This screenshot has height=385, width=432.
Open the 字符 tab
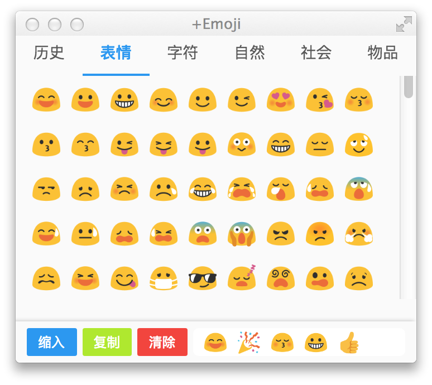coord(183,52)
